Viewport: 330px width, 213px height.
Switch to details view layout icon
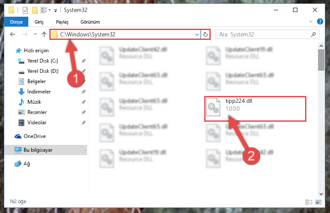point(309,202)
